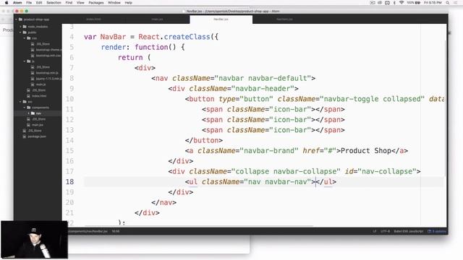
Task: Collapse the product-shop-app root folder arrow
Action: (x=16, y=19)
